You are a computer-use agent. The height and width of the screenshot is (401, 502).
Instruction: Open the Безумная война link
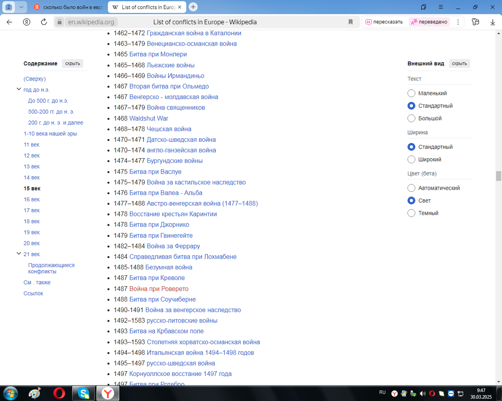[x=169, y=267]
